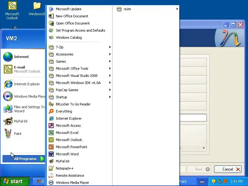Image resolution: width=248 pixels, height=186 pixels.
Task: Expand Microsoft Office Tools folder
Action: 80,68
